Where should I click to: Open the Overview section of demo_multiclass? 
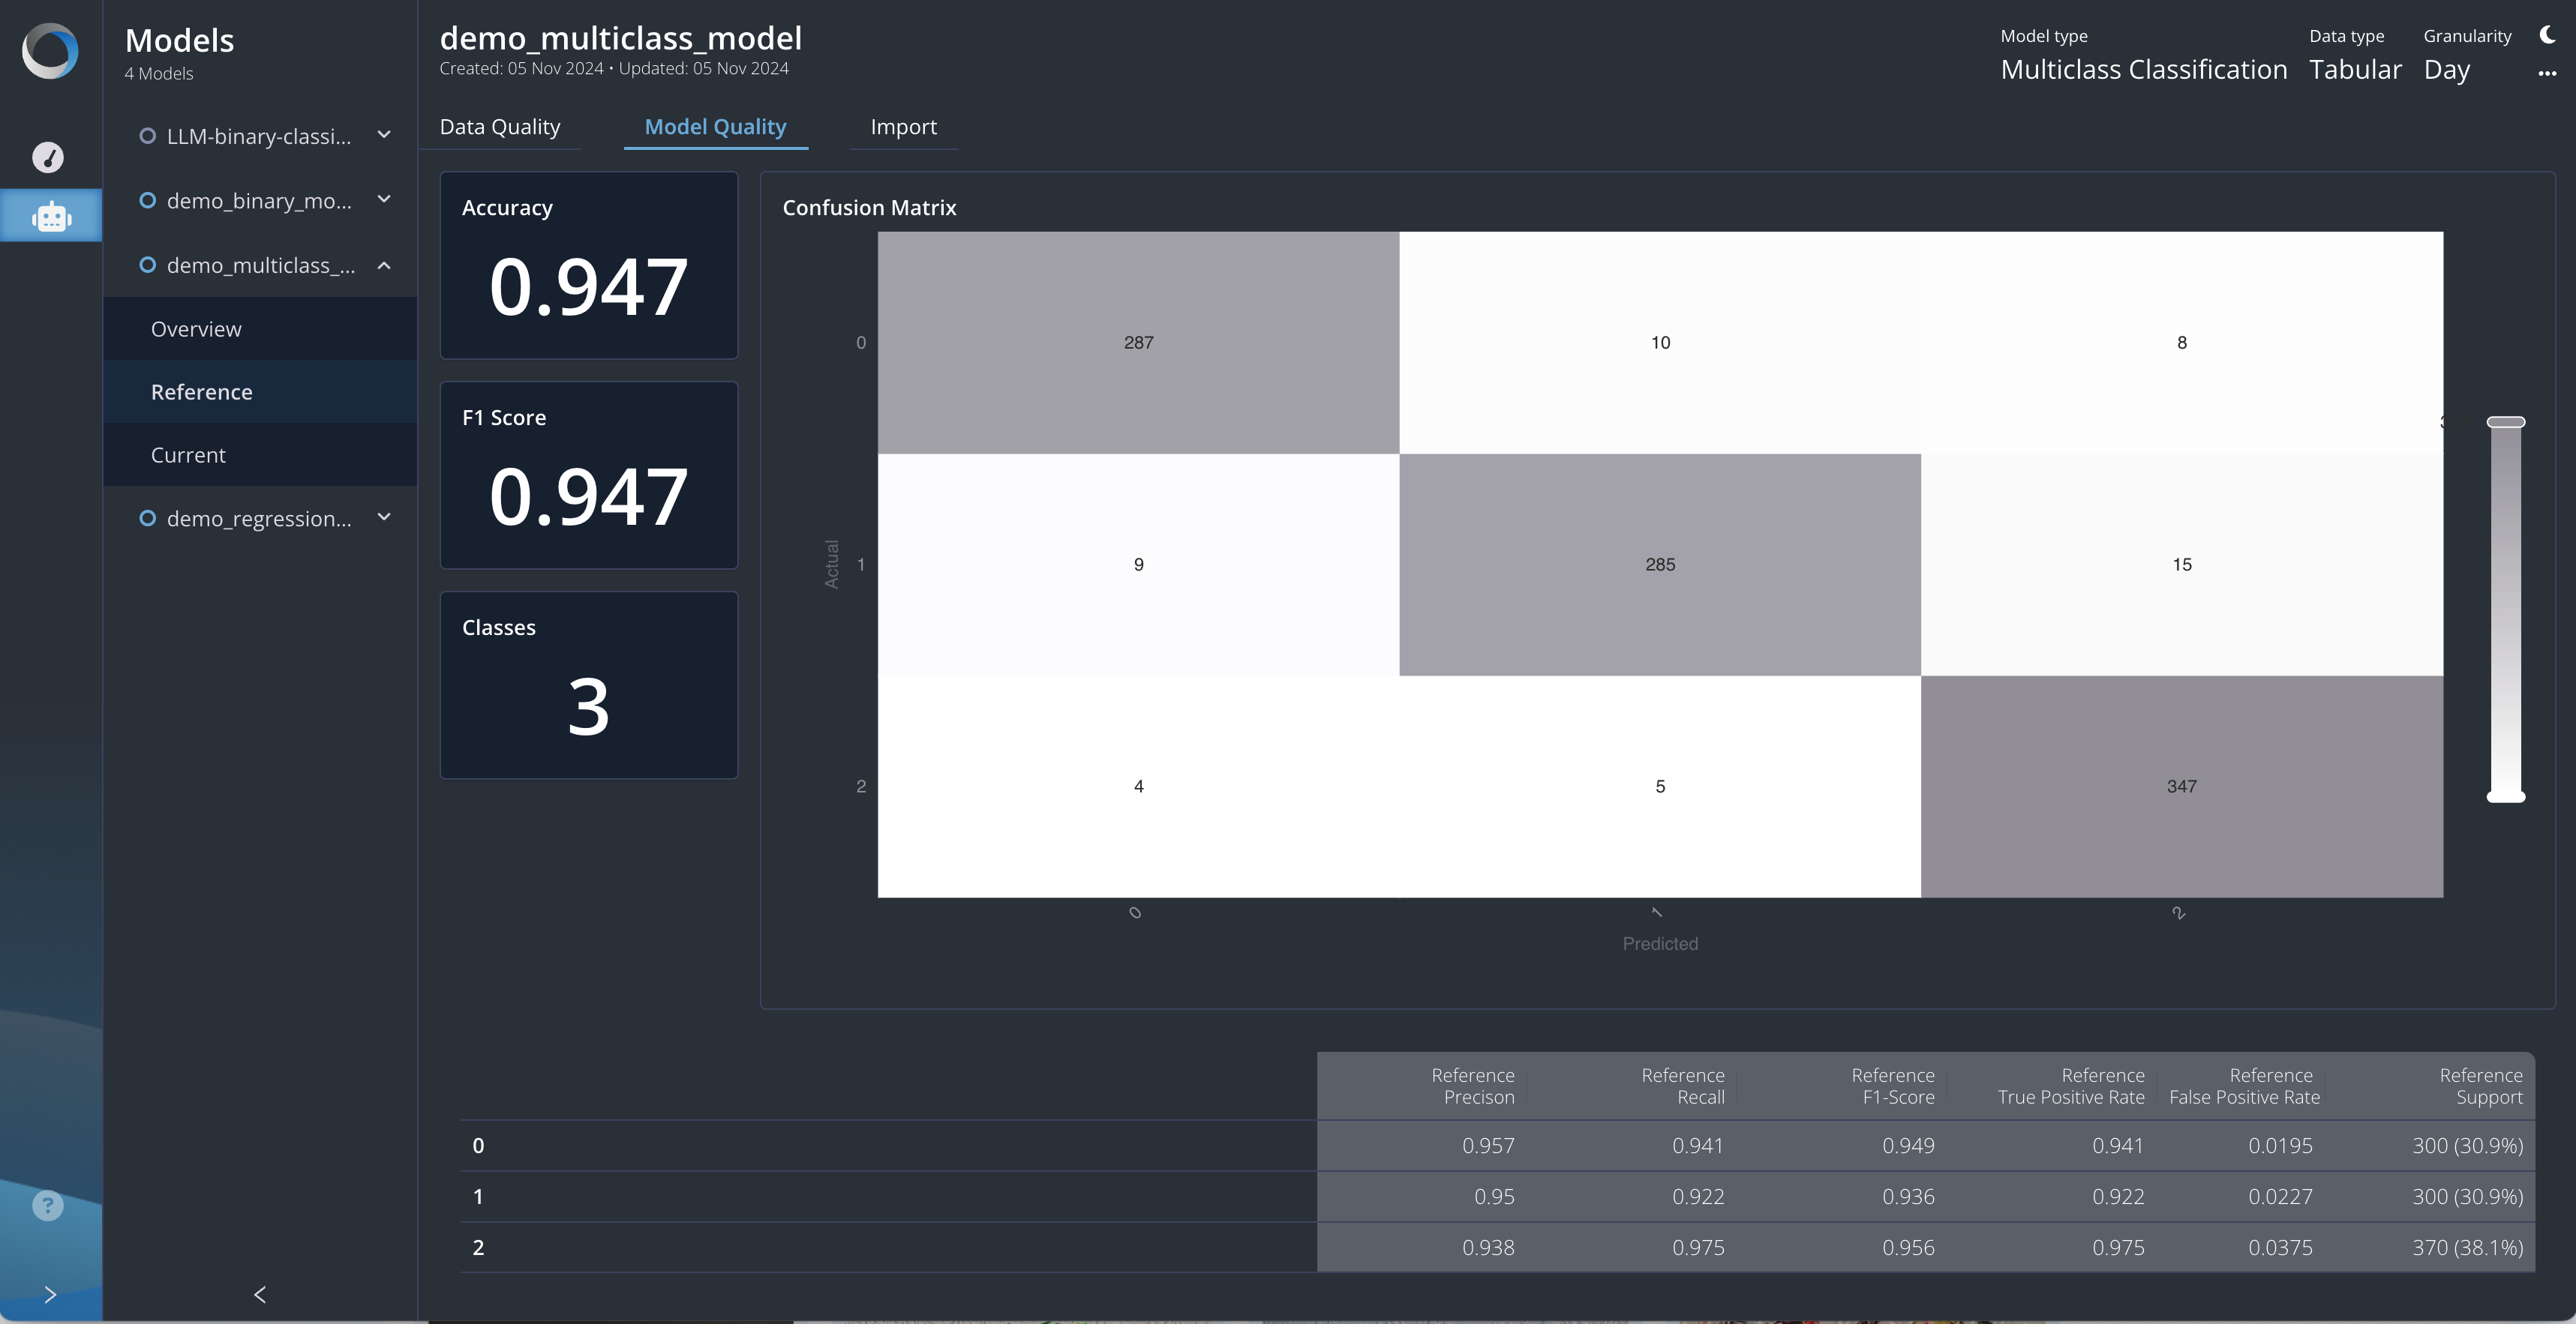pos(260,329)
